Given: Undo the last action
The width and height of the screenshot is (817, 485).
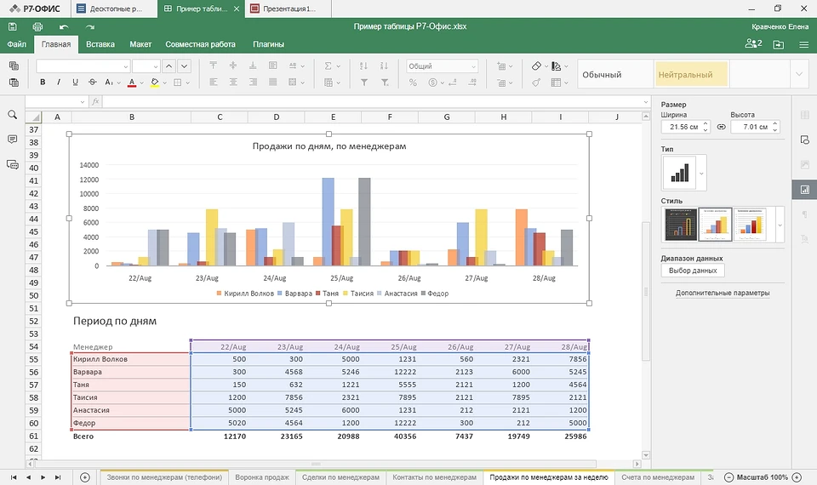Looking at the screenshot, I should (63, 27).
